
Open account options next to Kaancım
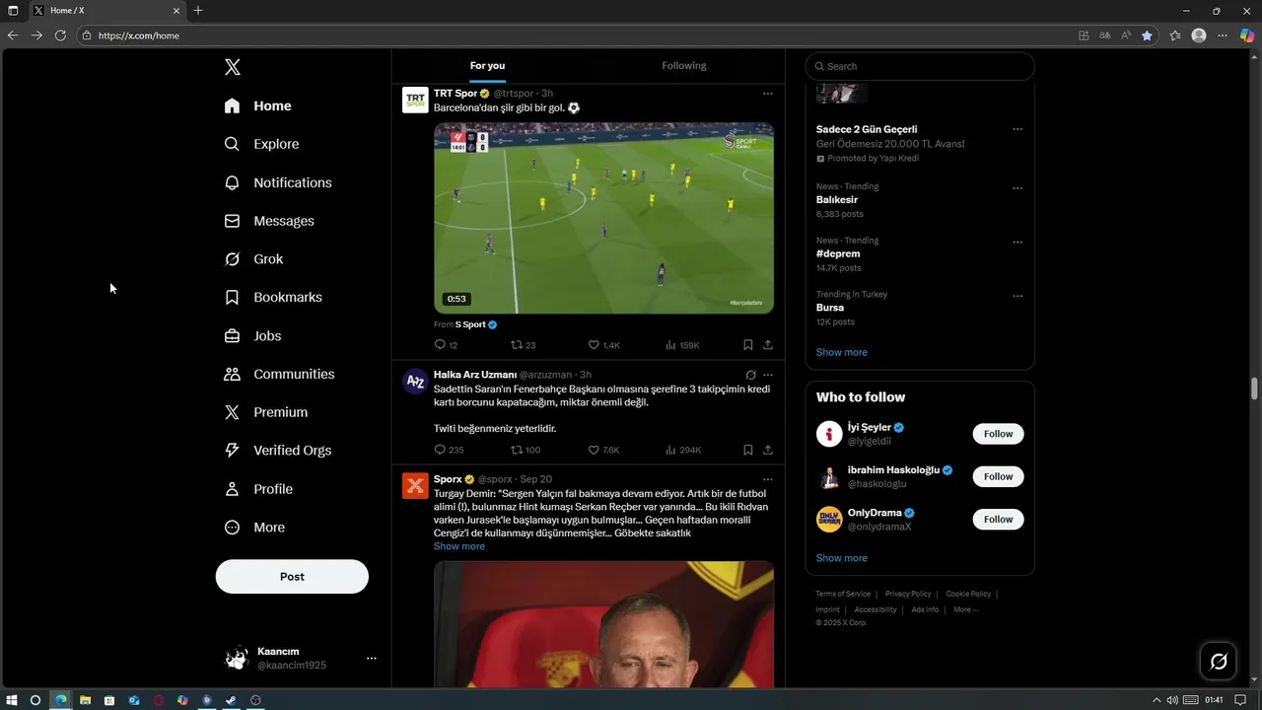pos(372,658)
